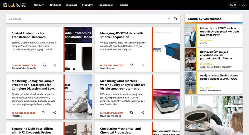249x135 pixels.
Task: Open Expanding NMR Possibilities webinar title
Action: click(32, 131)
